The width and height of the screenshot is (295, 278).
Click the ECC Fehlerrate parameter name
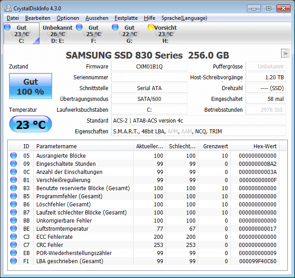coord(54,237)
